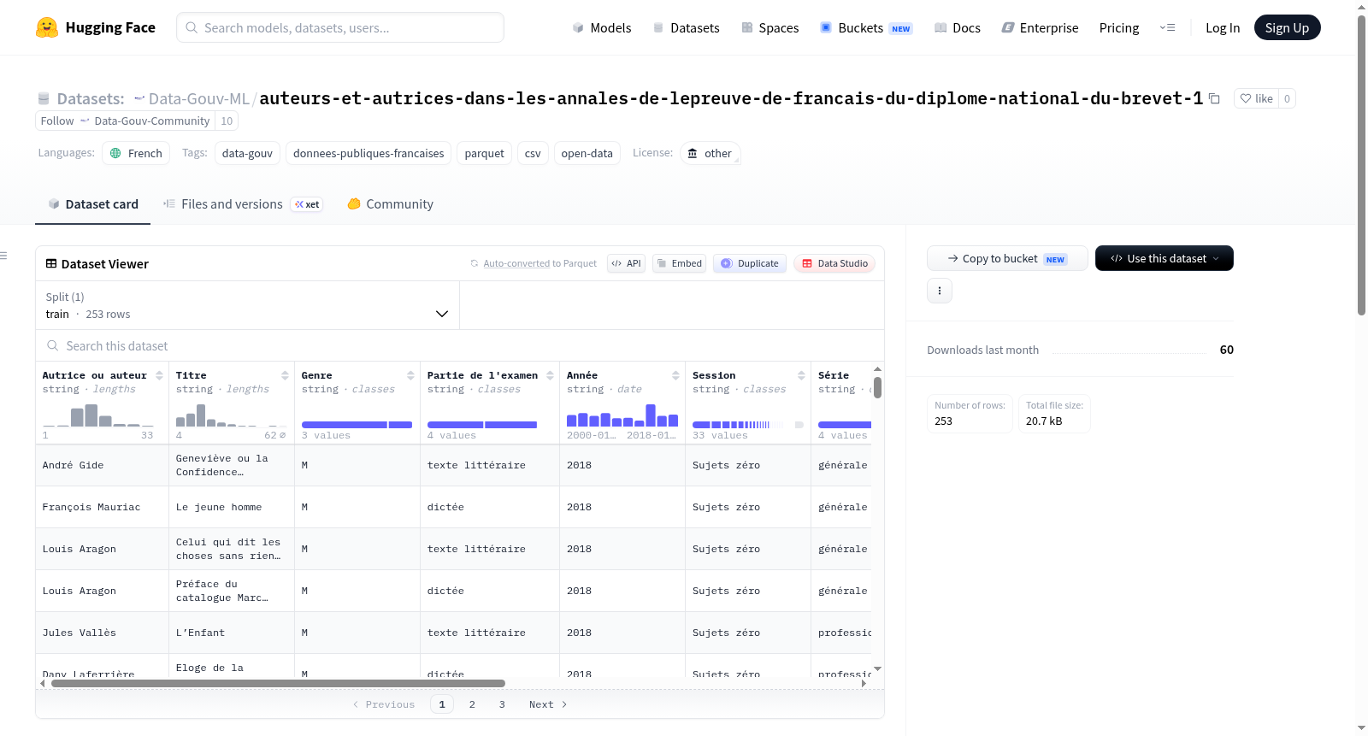
Task: Click the follower count 10 badge
Action: pyautogui.click(x=227, y=121)
